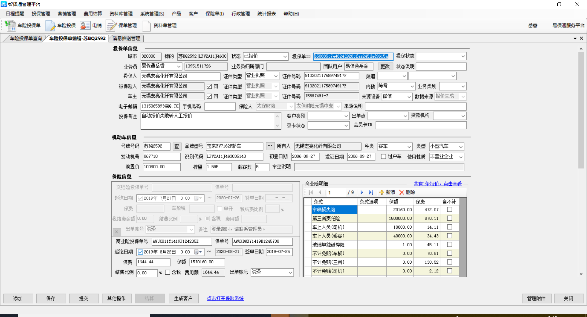
Task: Click the 购置价 input field
Action: [161, 167]
